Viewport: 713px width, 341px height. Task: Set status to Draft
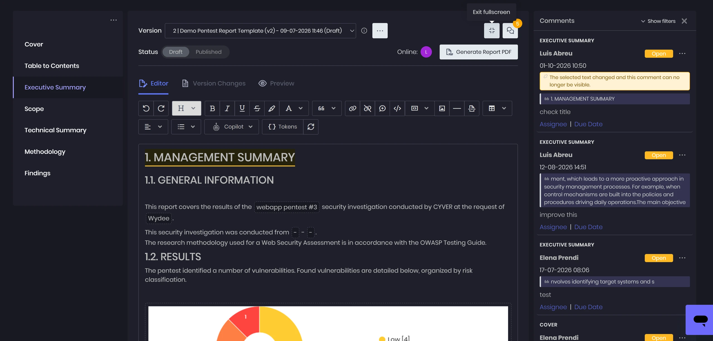(x=176, y=52)
